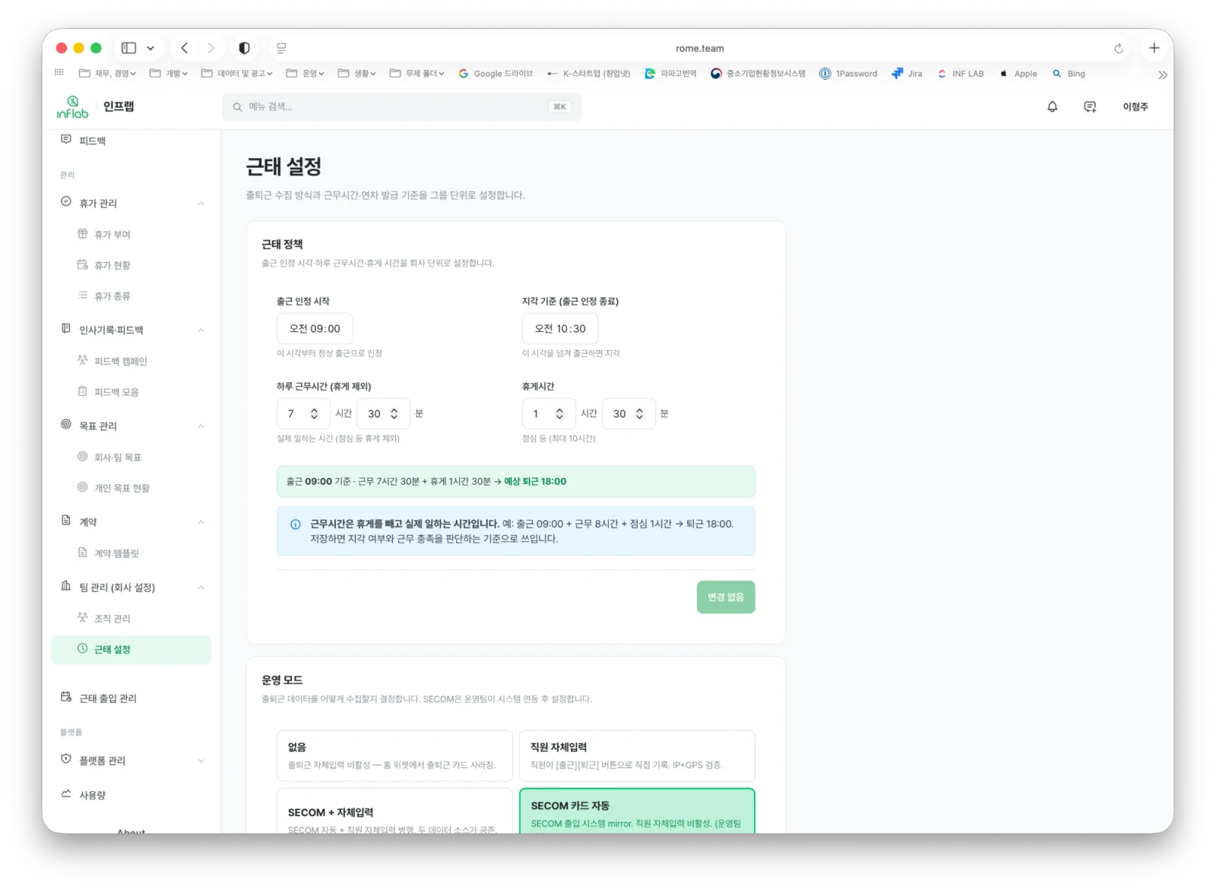The height and width of the screenshot is (889, 1216).
Task: Collapse the 팀 관리 (회사 설정) chevron
Action: pos(201,588)
